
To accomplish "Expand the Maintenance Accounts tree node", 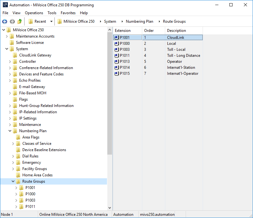I will click(7, 36).
